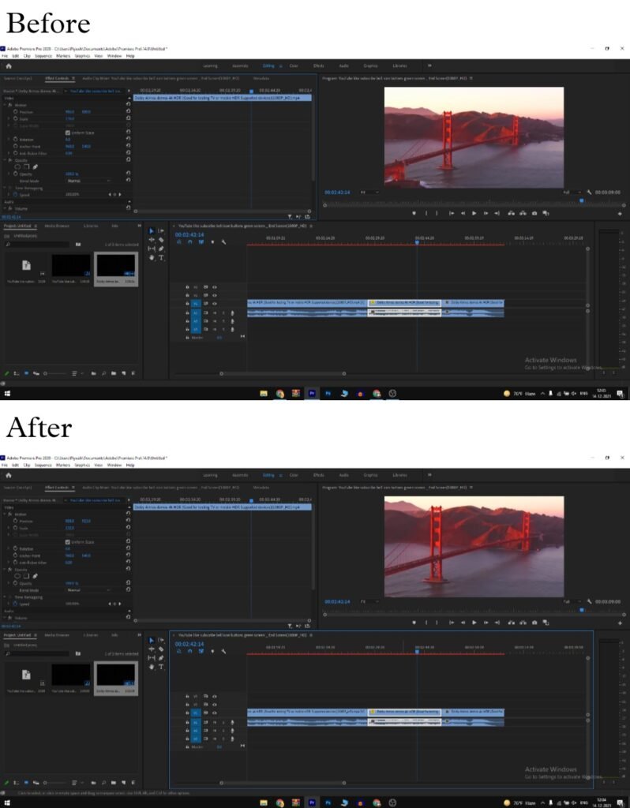Click the Lift button in the Before program monitor
This screenshot has width=630, height=808.
(511, 213)
